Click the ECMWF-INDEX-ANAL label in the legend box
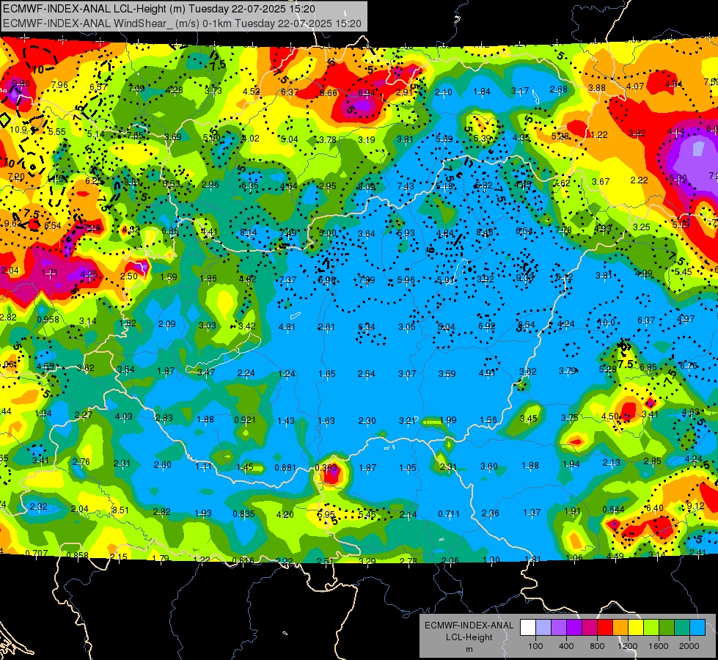This screenshot has width=718, height=660. click(469, 626)
